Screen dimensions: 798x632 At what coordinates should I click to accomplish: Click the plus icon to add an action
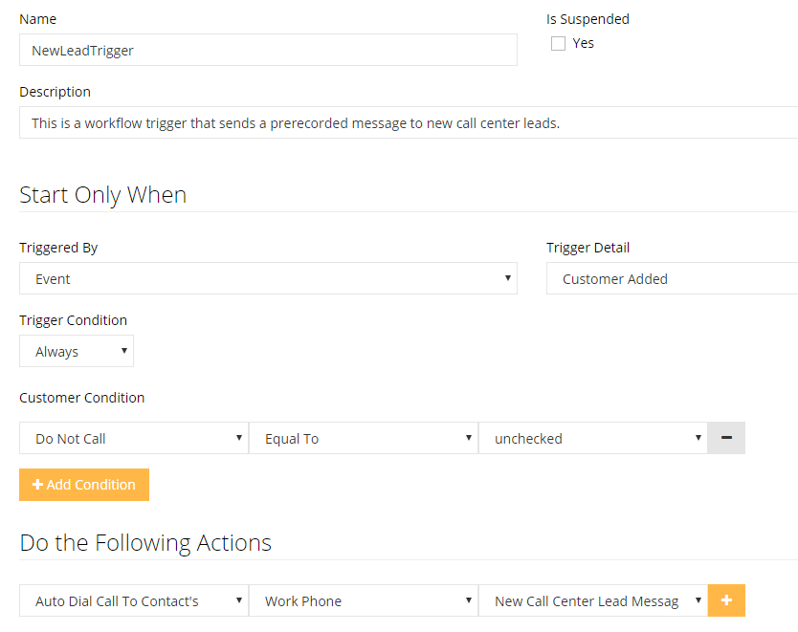click(726, 600)
